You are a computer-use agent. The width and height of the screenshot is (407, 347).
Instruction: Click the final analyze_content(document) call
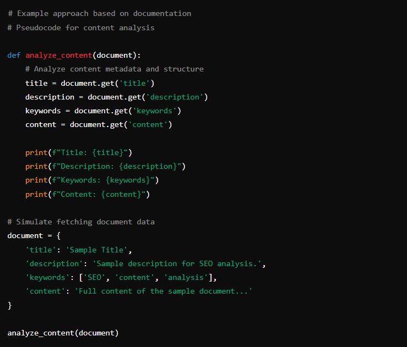(x=63, y=333)
